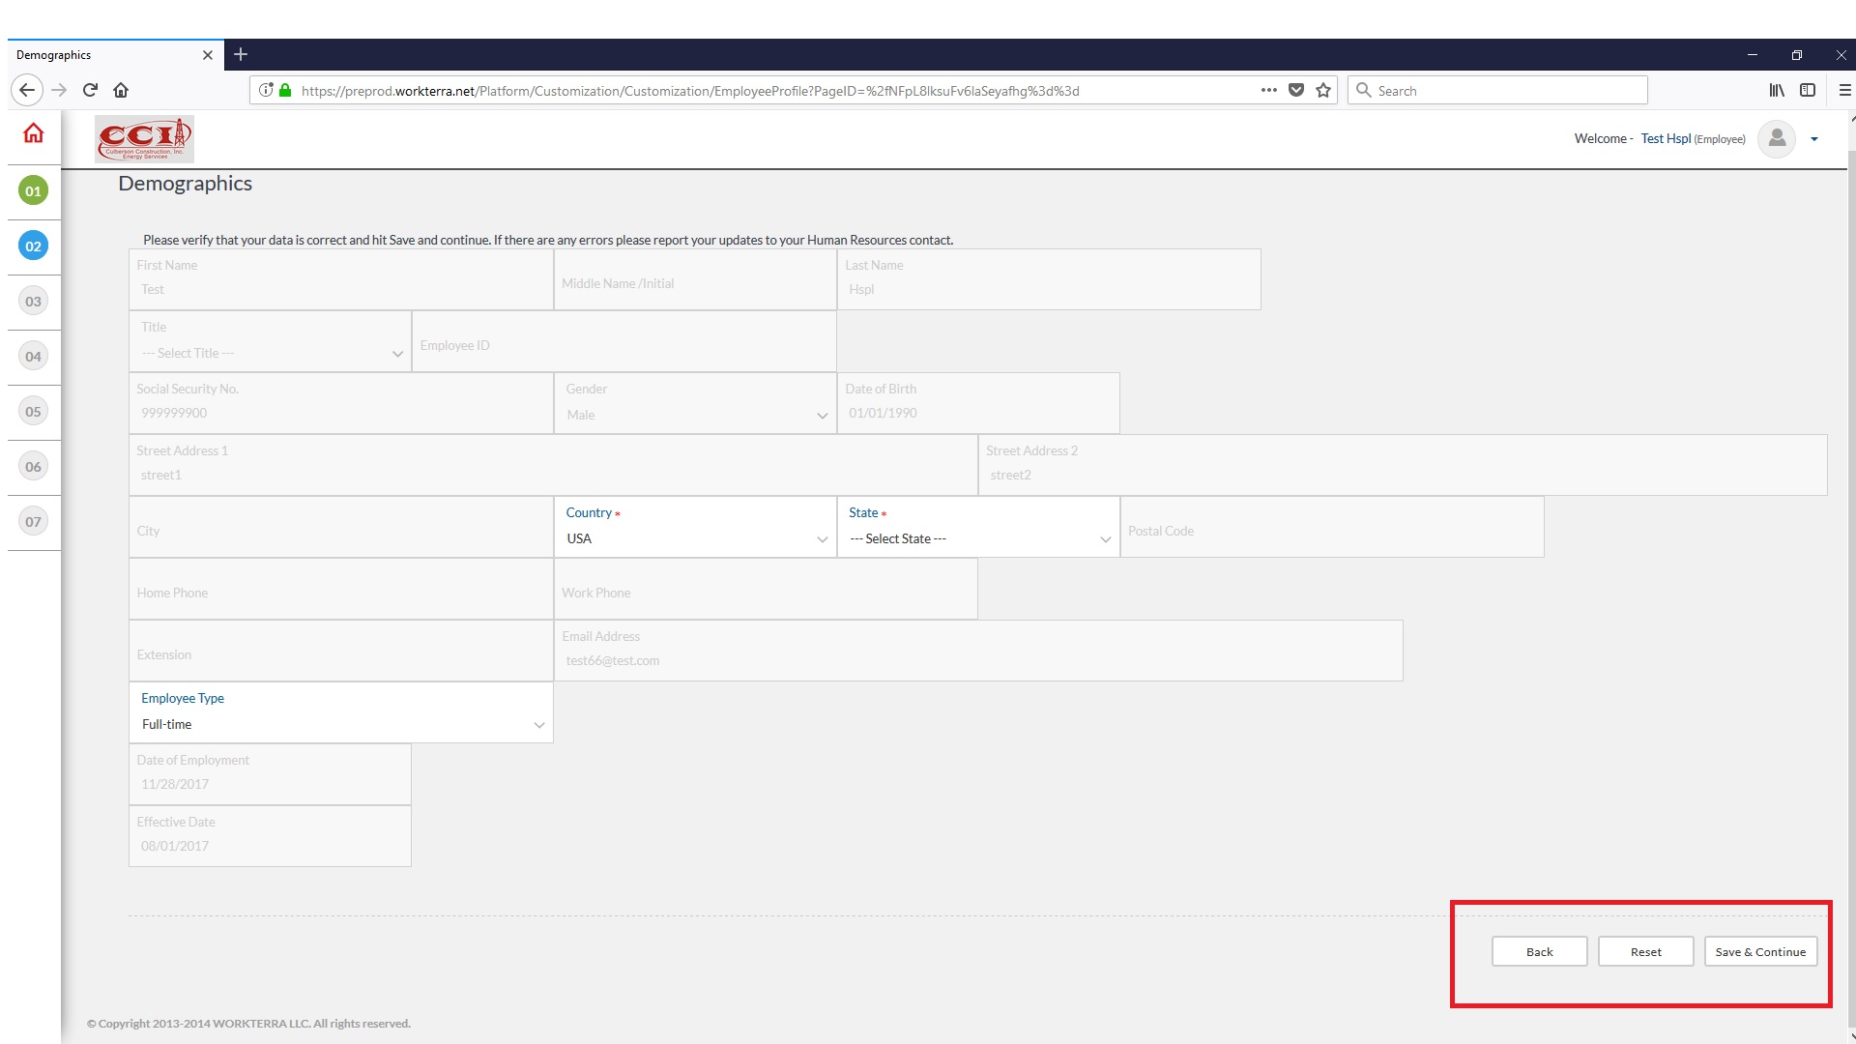
Task: Click the Email Address field
Action: [978, 651]
